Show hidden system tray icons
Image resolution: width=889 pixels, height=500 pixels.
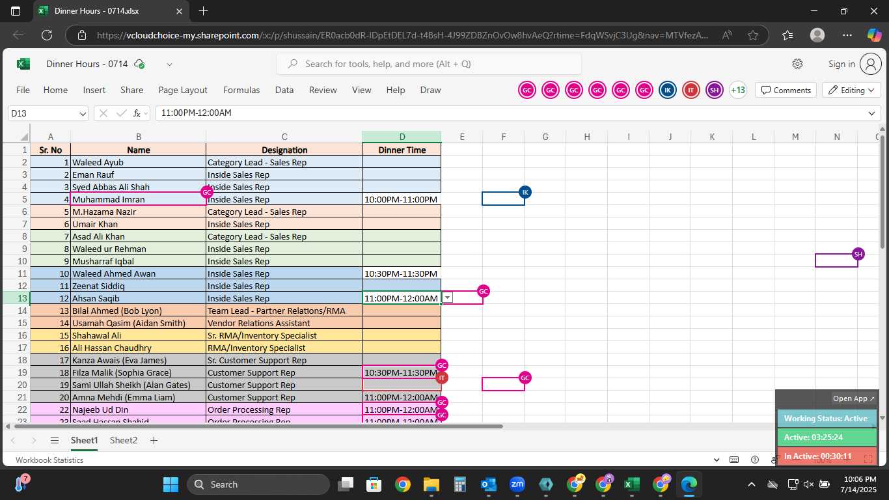pos(751,484)
